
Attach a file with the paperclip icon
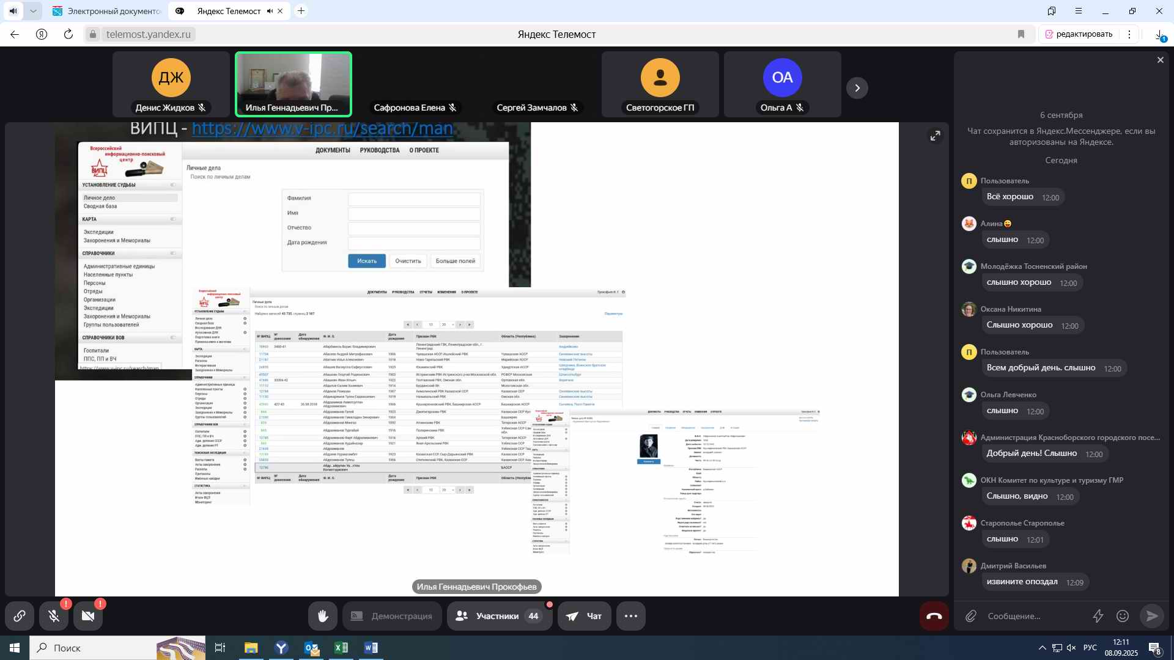tap(971, 616)
